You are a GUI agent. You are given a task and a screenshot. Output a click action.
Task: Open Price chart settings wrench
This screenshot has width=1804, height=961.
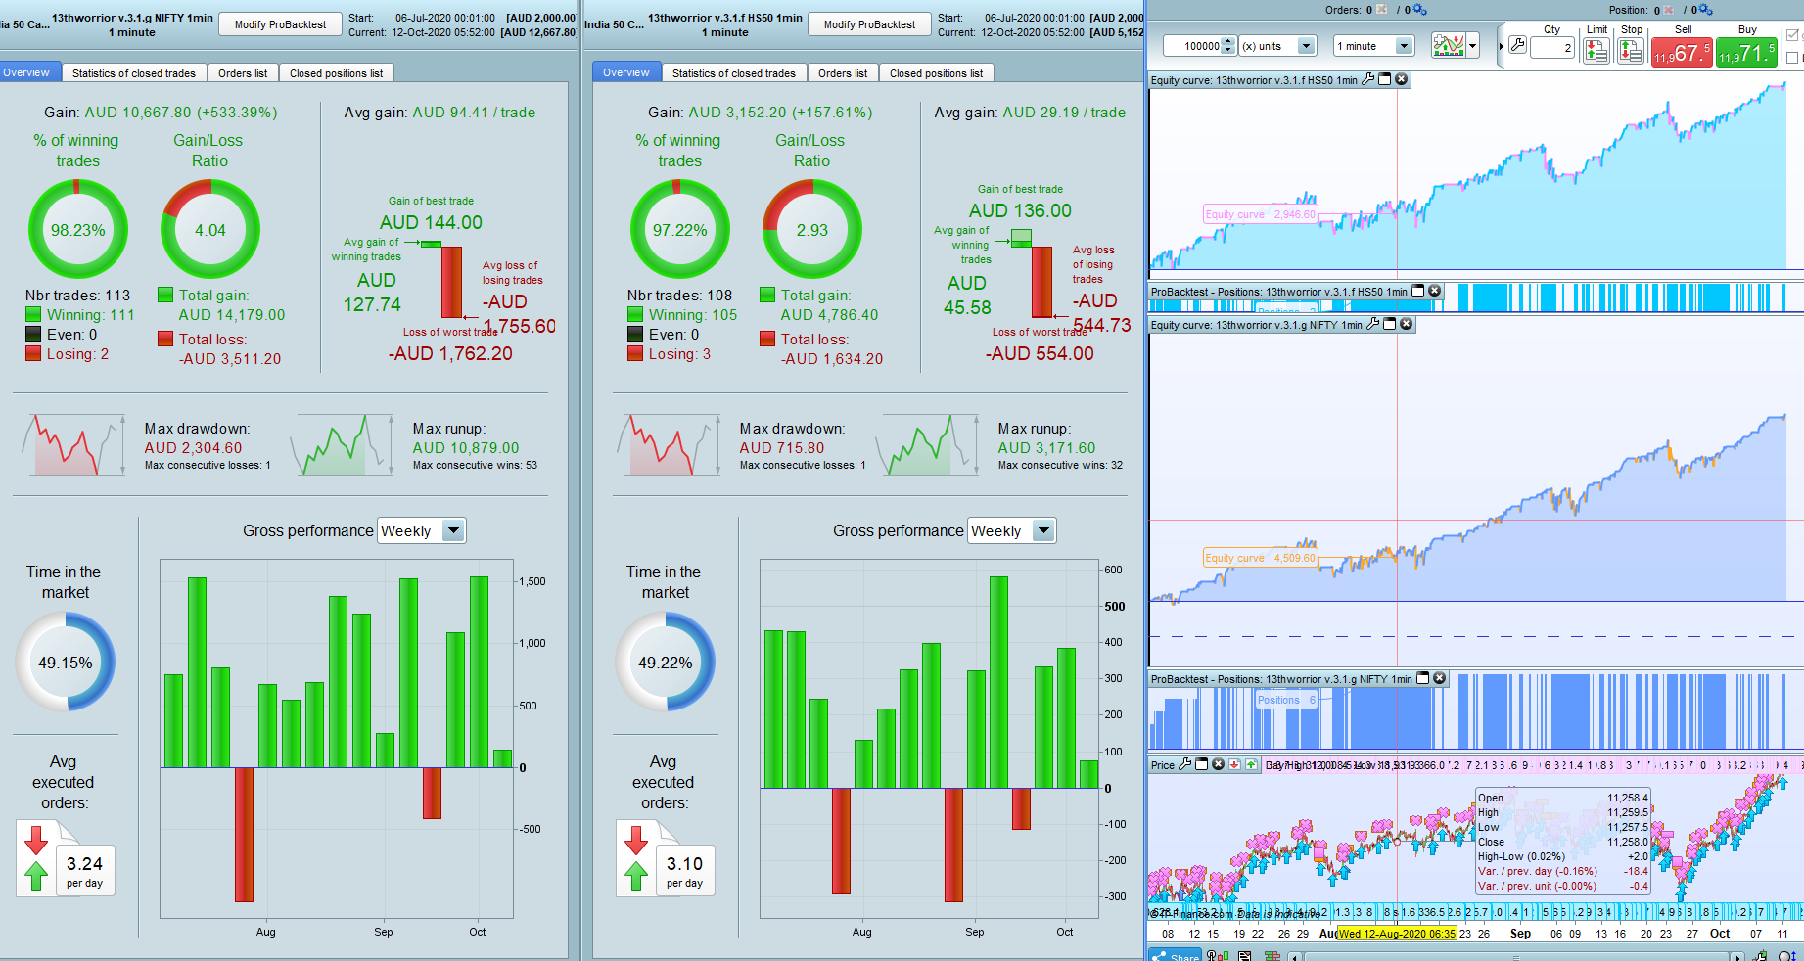click(x=1185, y=764)
